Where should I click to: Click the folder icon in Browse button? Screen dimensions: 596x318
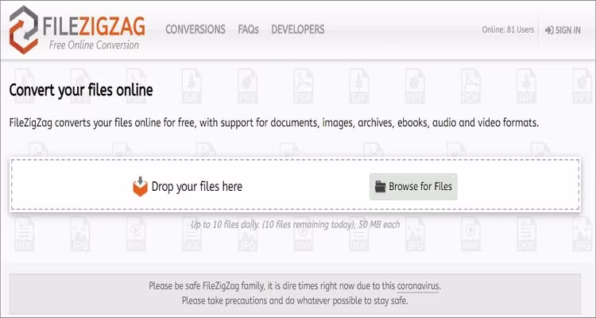[381, 187]
